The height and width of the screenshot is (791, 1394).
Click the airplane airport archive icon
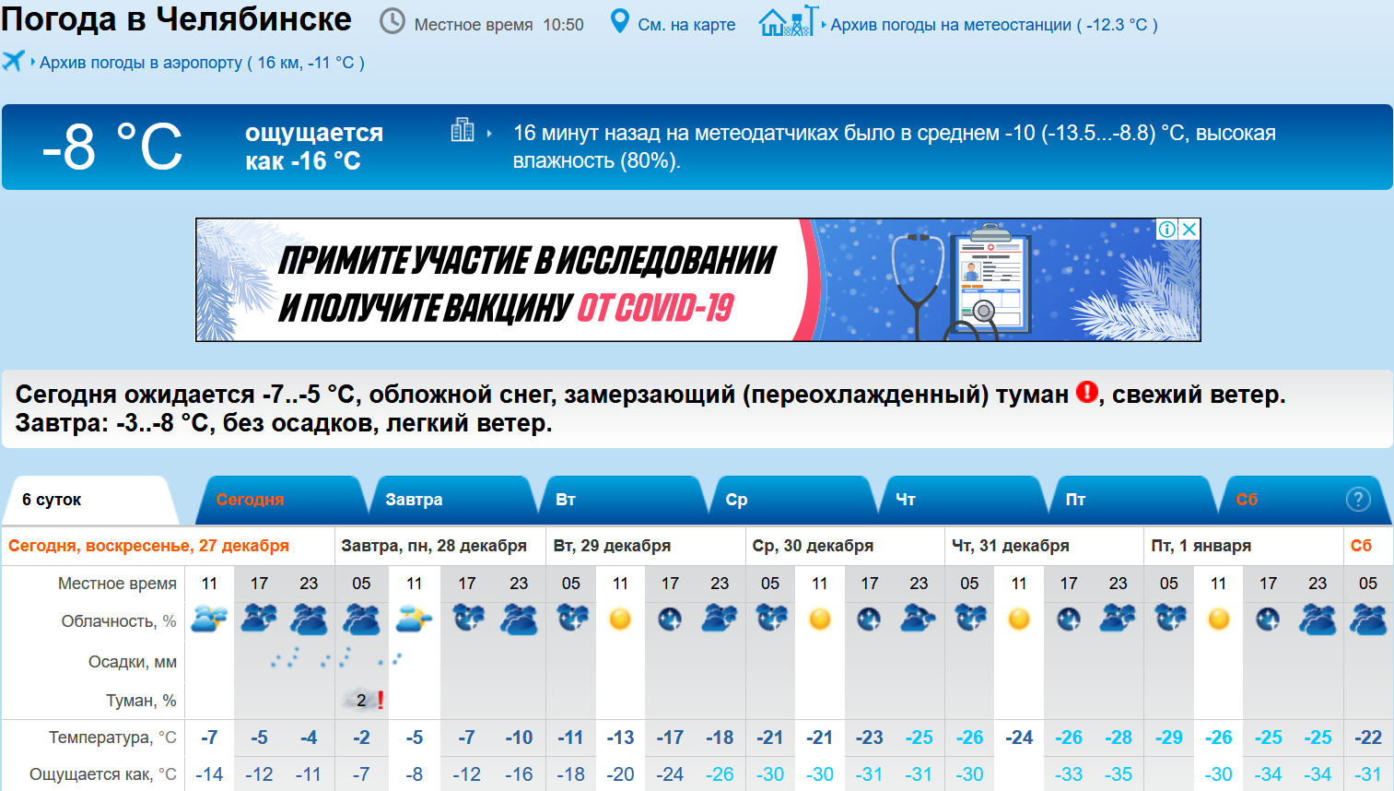pyautogui.click(x=13, y=62)
